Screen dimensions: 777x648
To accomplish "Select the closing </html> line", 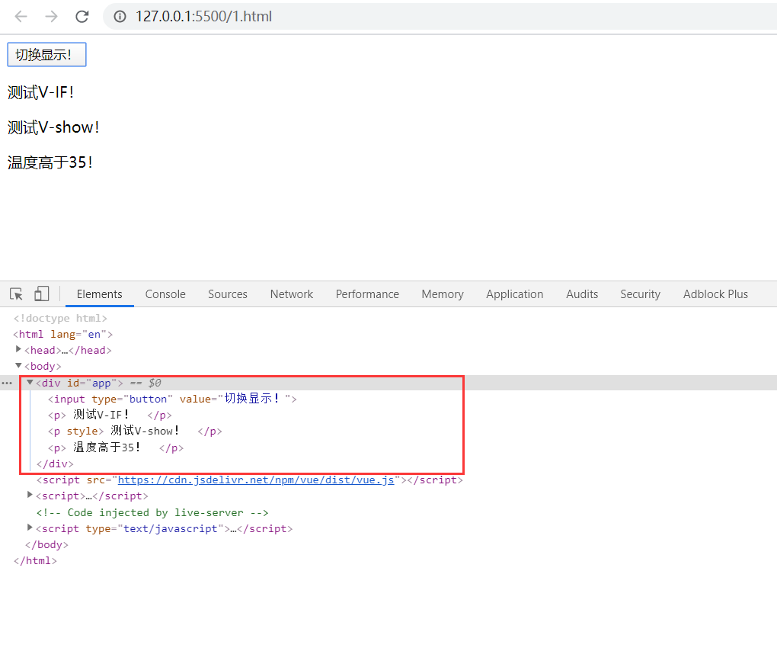I will pos(35,561).
